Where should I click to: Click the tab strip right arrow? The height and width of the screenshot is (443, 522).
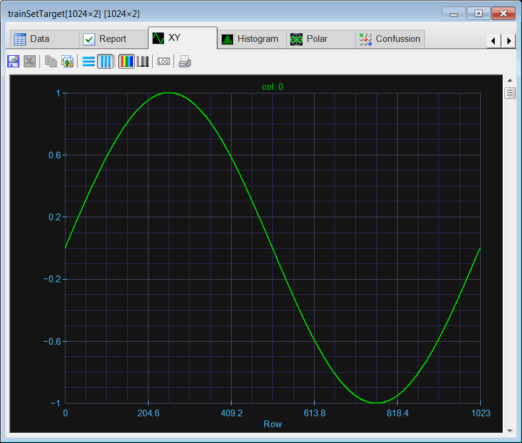509,41
